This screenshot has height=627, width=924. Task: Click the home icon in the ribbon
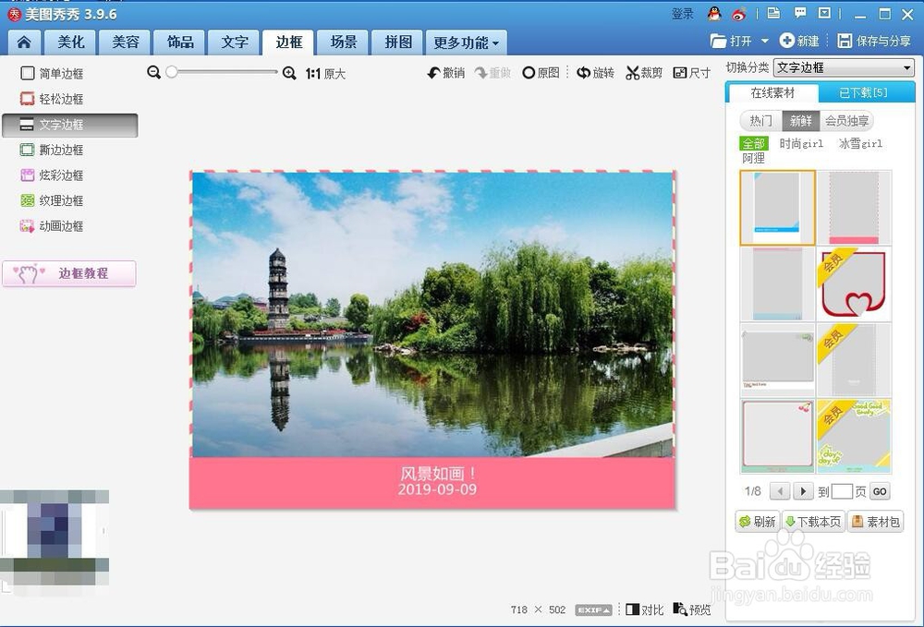coord(23,42)
